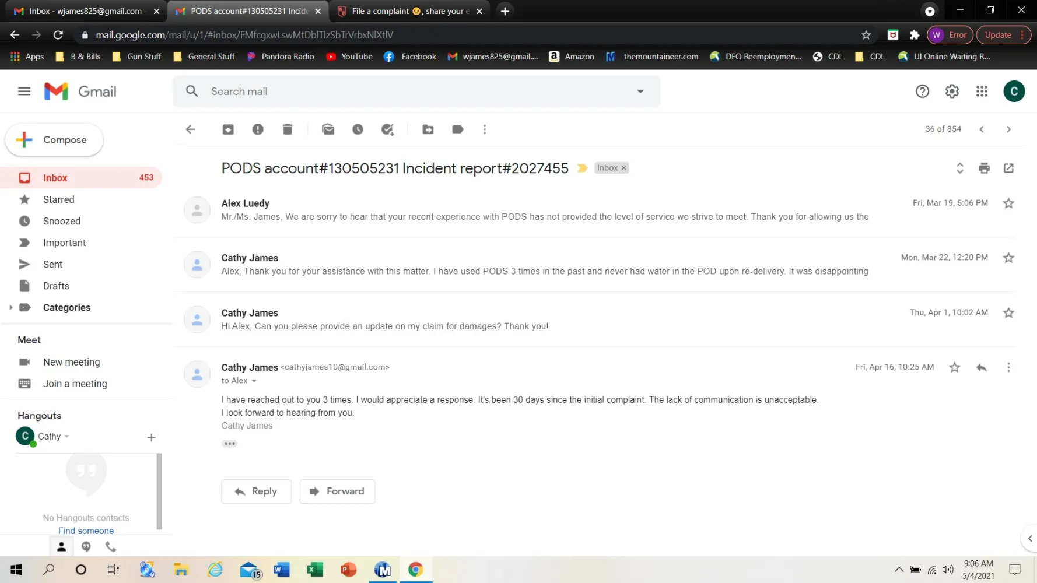Archive this email conversation
This screenshot has height=583, width=1037.
coord(228,129)
